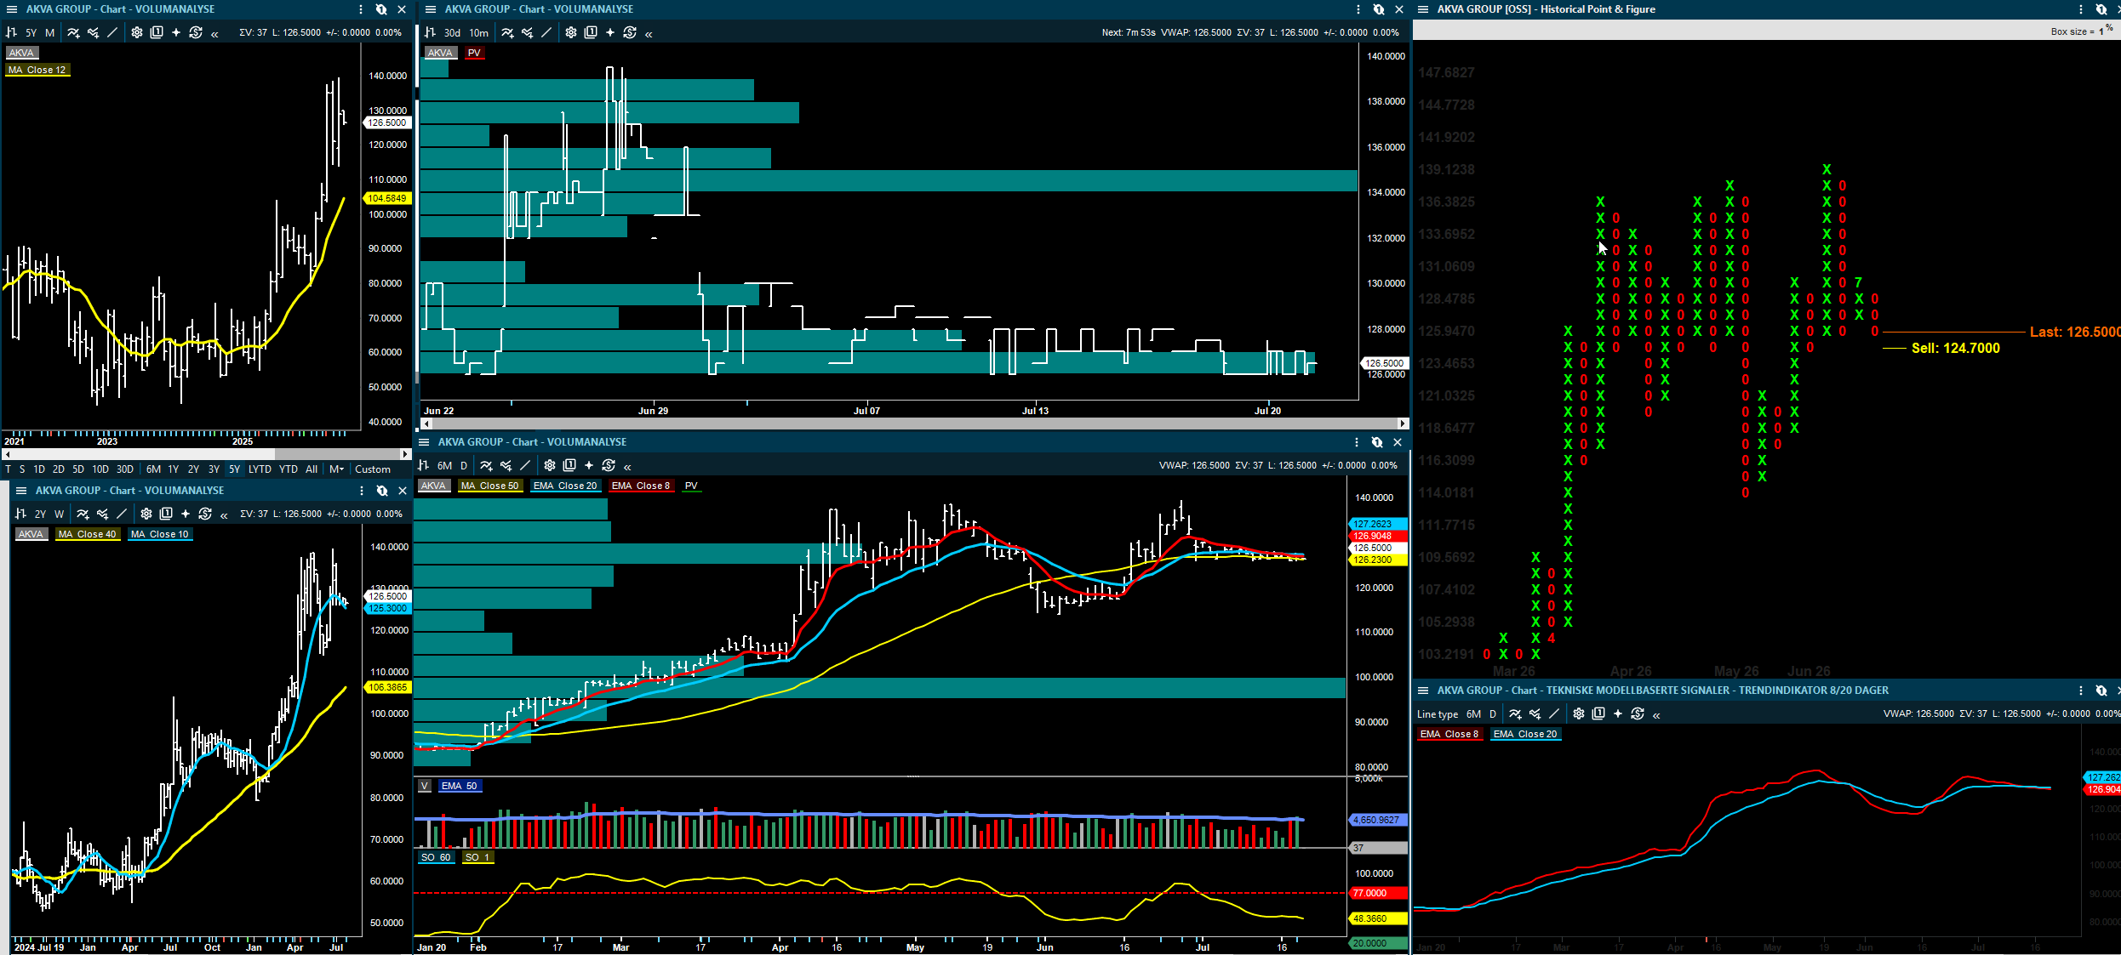
Task: Toggle MA Close 12 indicator label
Action: pos(37,70)
